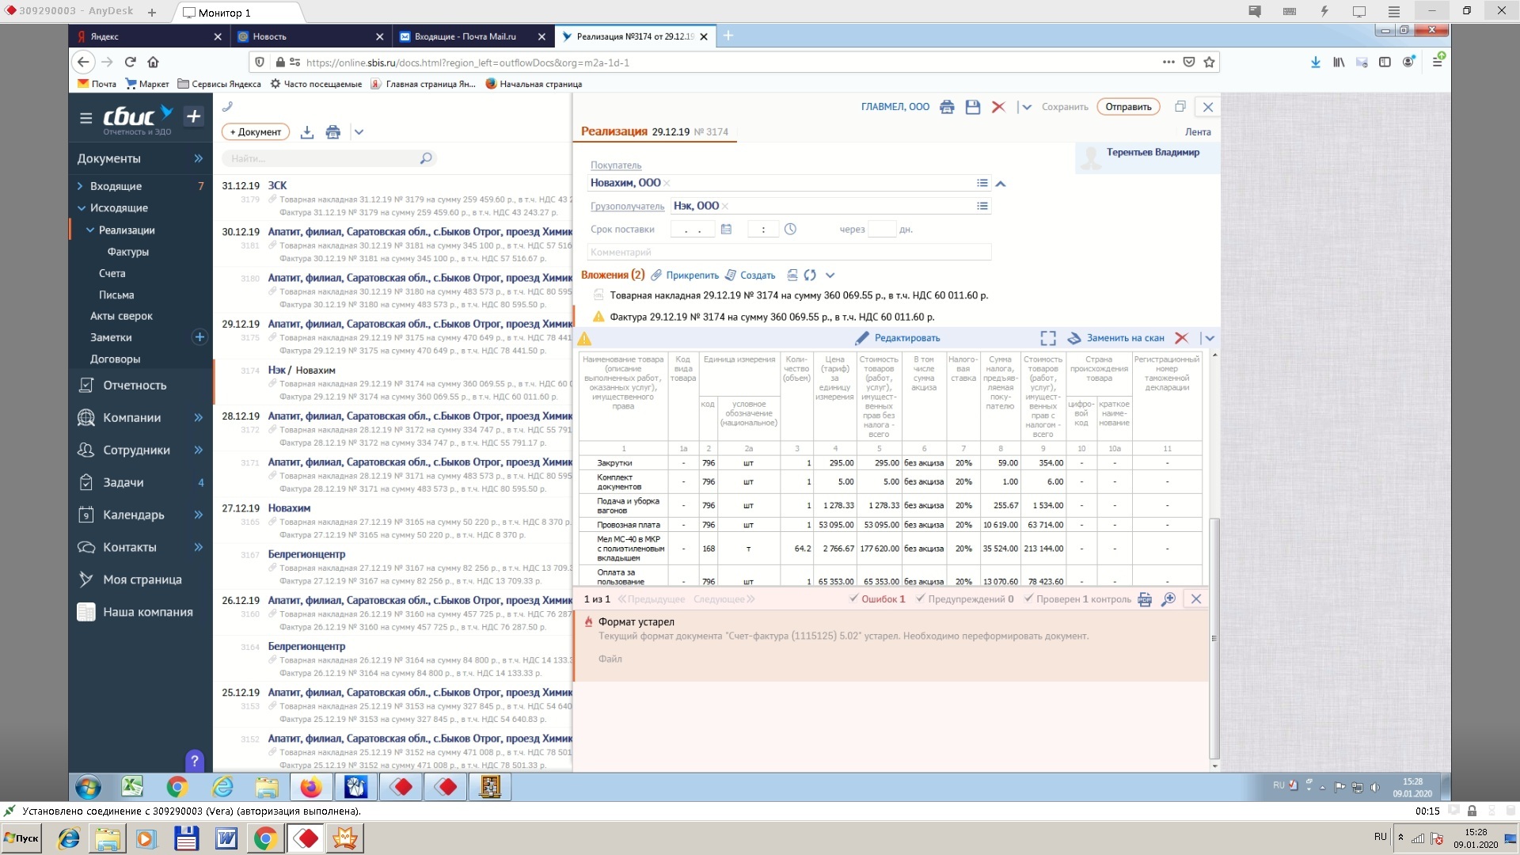Click Заменить на скан
Screen dimensions: 1520x855
pos(1125,338)
